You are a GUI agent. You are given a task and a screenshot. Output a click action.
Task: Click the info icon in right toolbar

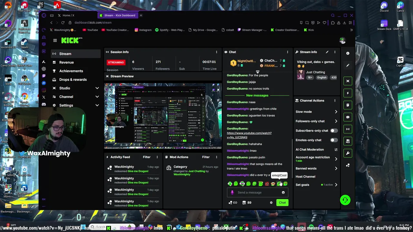[x=348, y=53]
